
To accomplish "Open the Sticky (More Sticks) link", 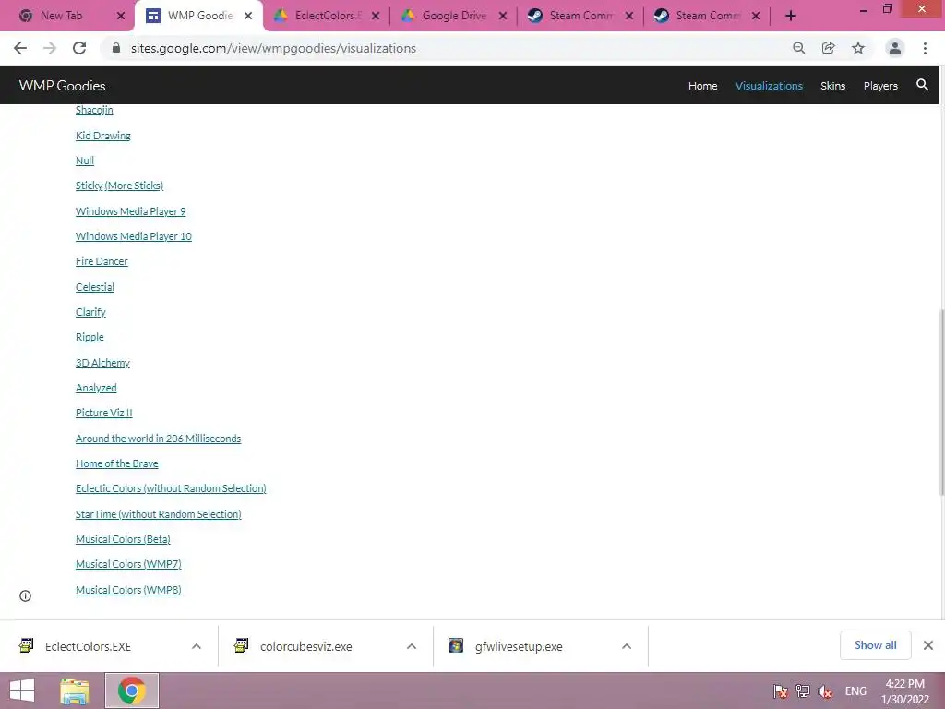I will (x=119, y=186).
